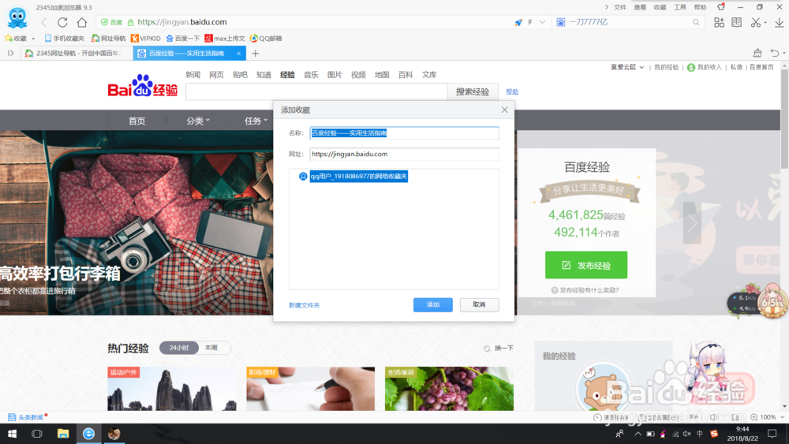Open the 帮助 menu in title bar

pyautogui.click(x=700, y=7)
